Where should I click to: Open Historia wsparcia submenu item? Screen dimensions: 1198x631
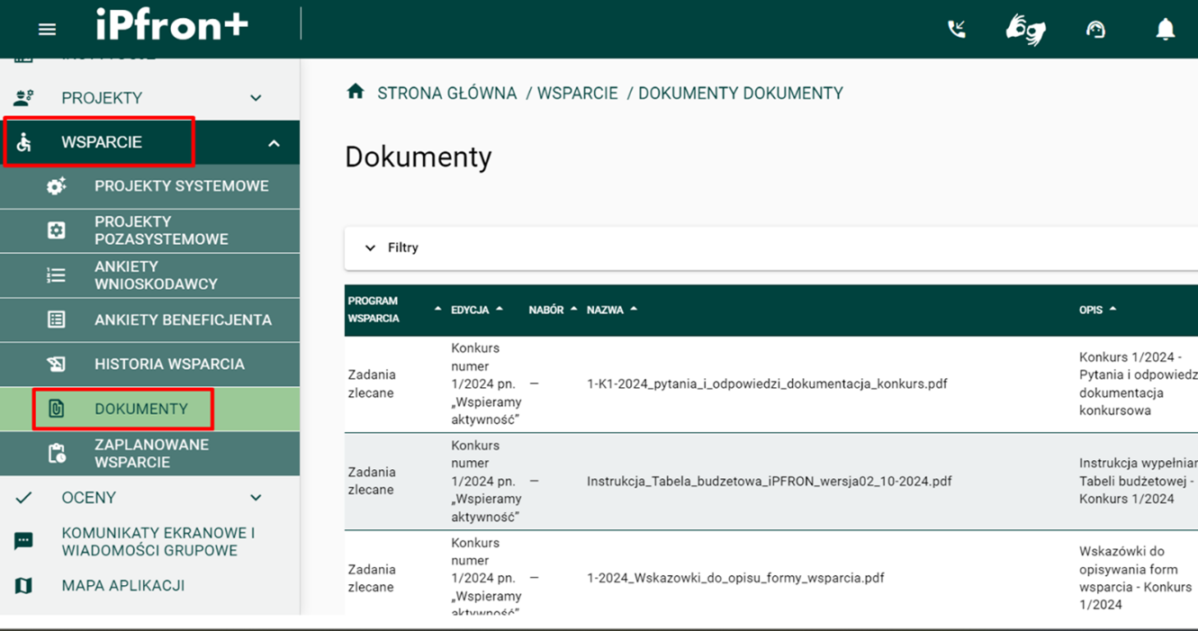(x=149, y=365)
